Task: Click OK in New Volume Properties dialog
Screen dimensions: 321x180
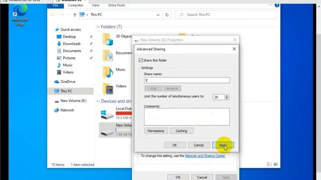Action: [x=178, y=177]
